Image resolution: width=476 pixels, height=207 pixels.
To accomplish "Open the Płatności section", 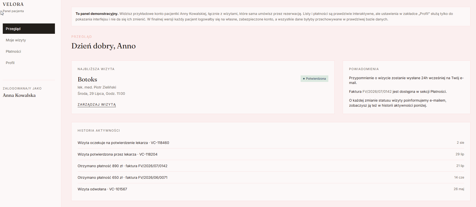I will (x=29, y=51).
